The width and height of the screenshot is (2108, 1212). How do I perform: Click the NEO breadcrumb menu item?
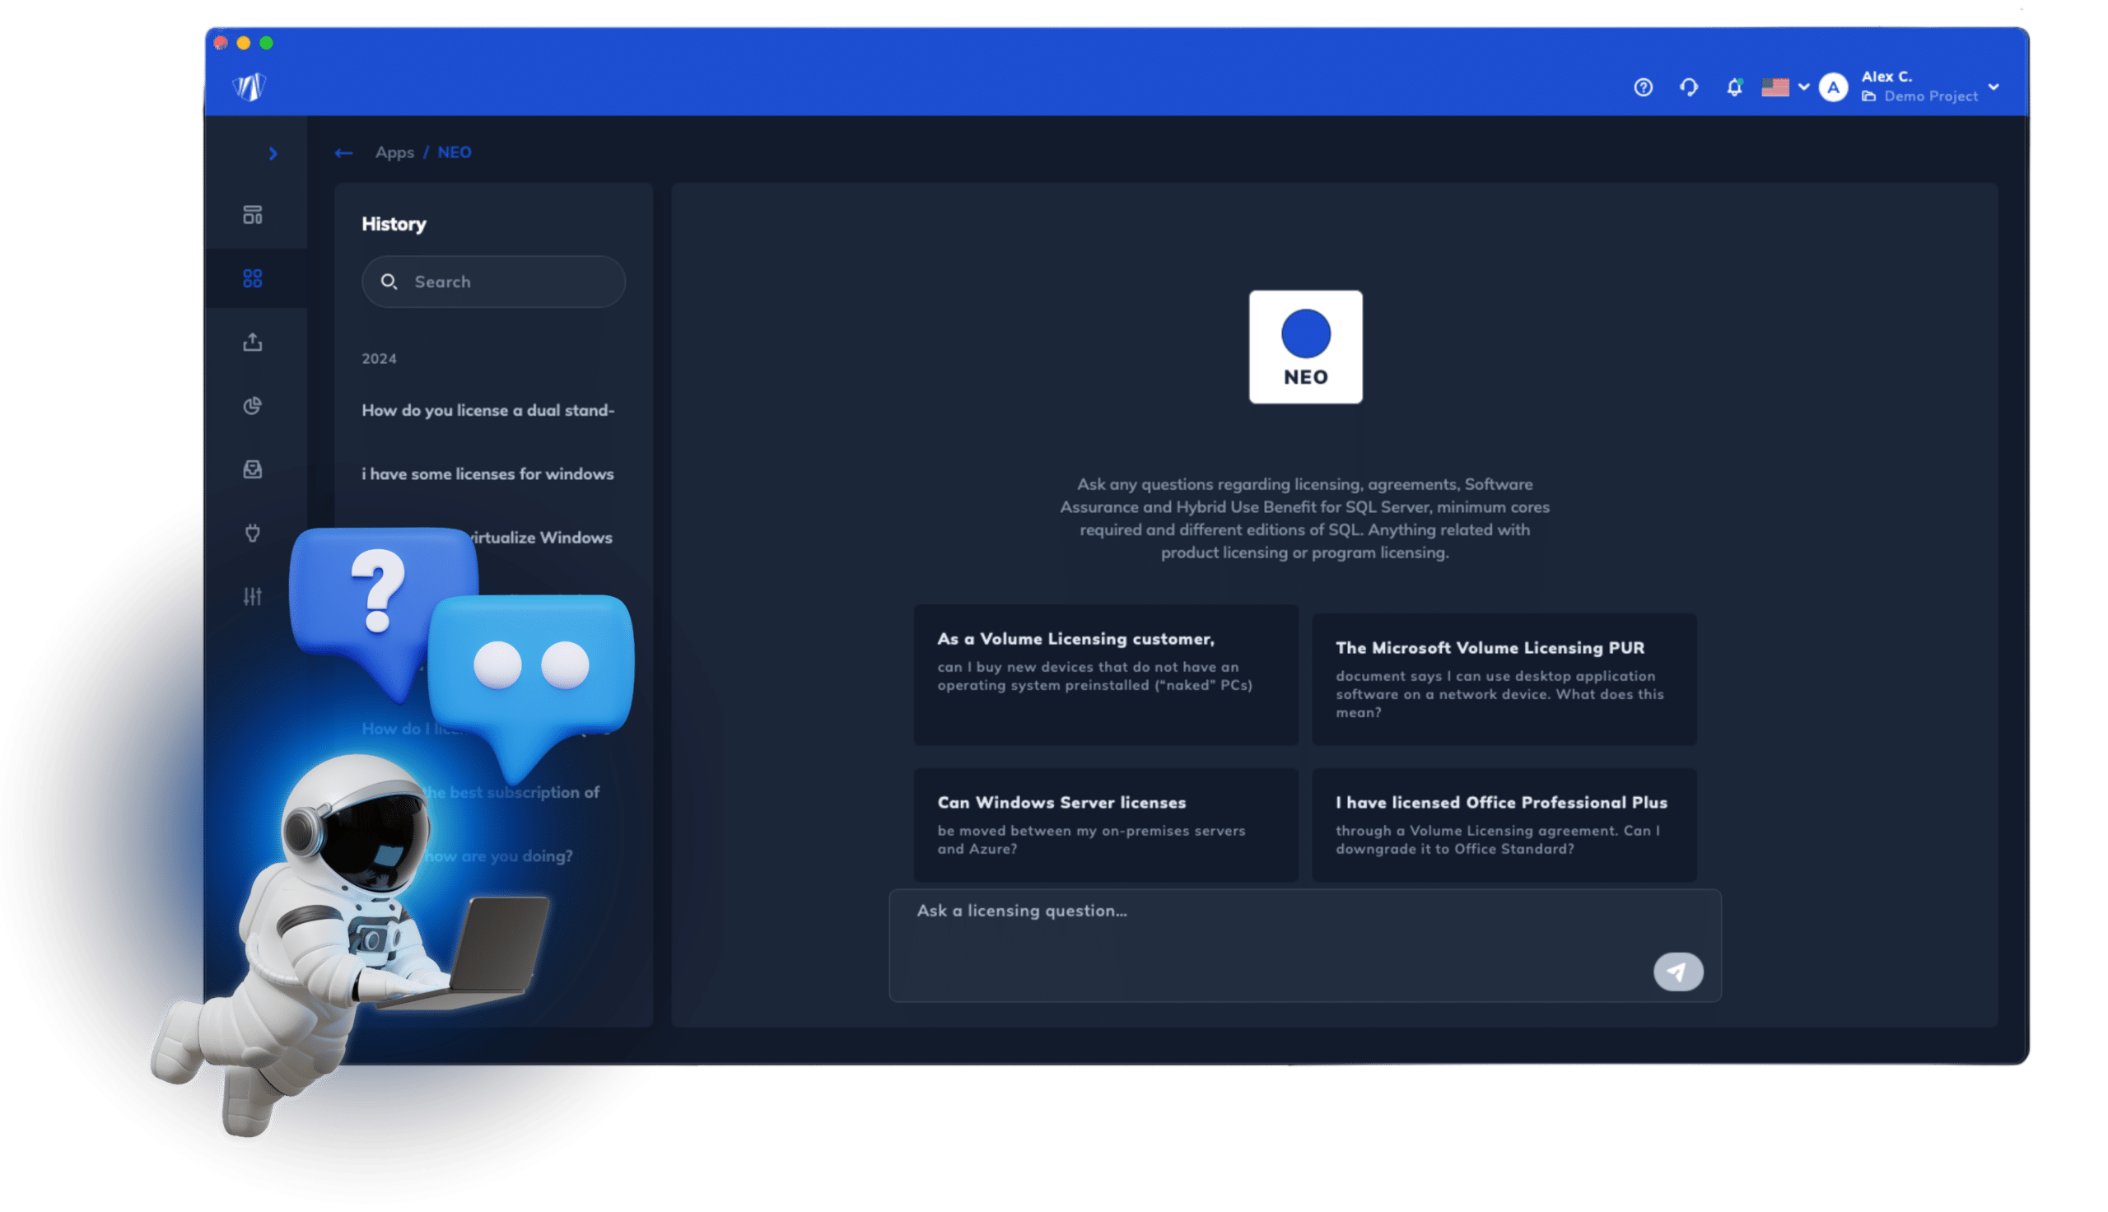point(453,151)
